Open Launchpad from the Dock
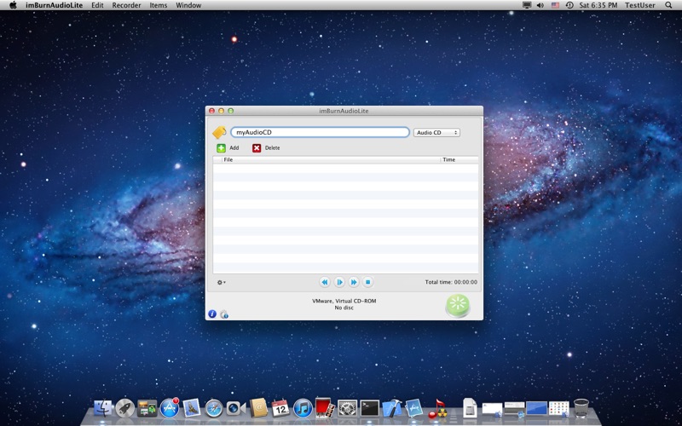The image size is (682, 426). point(124,409)
